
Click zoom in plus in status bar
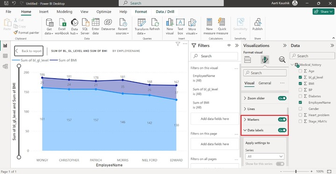tap(311, 171)
